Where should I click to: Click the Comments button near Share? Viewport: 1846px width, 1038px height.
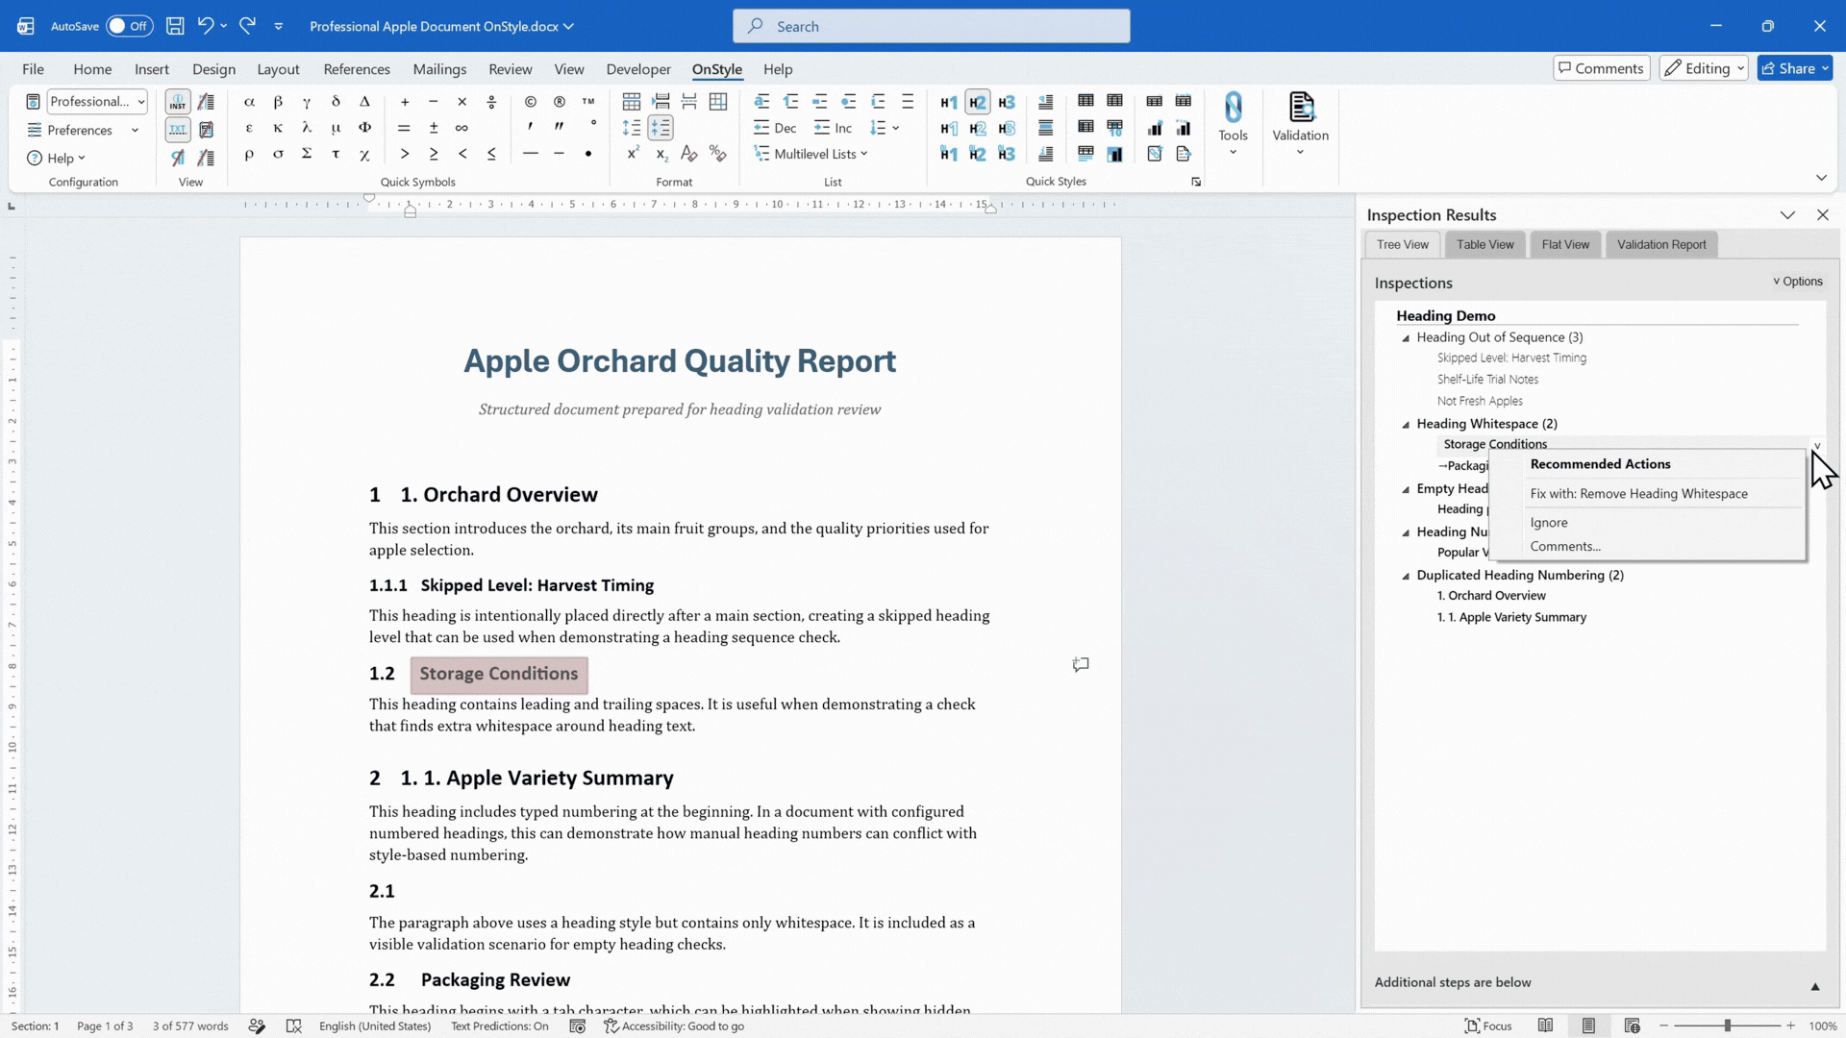click(x=1601, y=68)
